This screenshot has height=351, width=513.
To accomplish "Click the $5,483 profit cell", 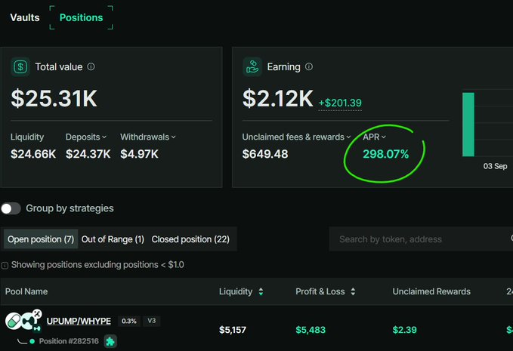I will (311, 330).
